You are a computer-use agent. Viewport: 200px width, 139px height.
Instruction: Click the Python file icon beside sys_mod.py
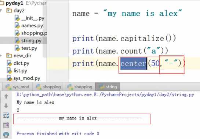click(x=9, y=78)
